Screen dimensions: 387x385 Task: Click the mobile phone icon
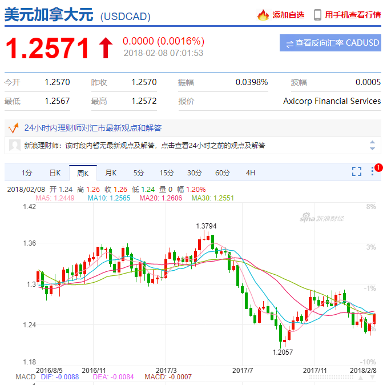(317, 15)
